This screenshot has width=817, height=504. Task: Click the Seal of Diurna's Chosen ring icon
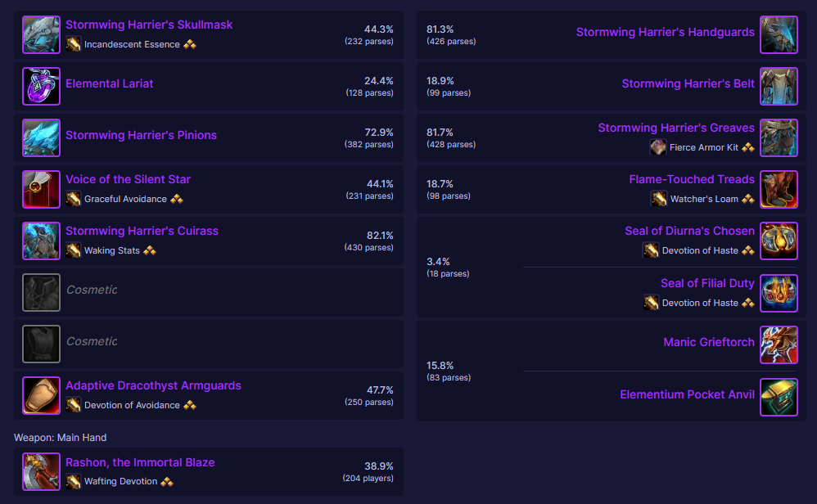pyautogui.click(x=779, y=241)
